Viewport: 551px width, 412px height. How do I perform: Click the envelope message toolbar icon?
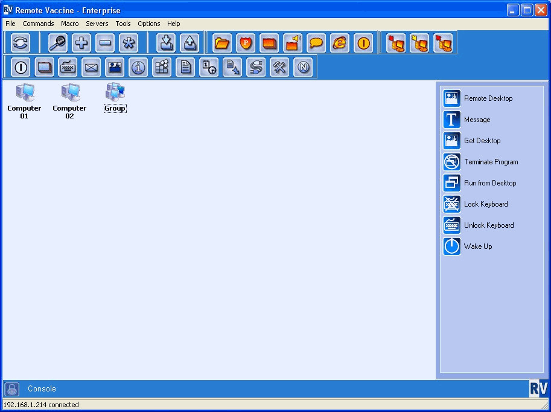pos(91,67)
